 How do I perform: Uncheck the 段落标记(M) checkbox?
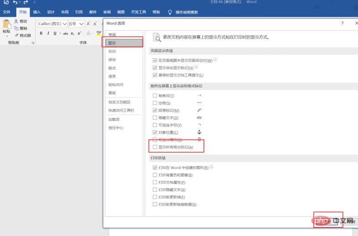pyautogui.click(x=155, y=110)
